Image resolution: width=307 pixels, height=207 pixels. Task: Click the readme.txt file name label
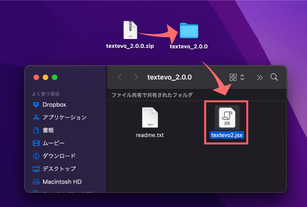point(150,135)
